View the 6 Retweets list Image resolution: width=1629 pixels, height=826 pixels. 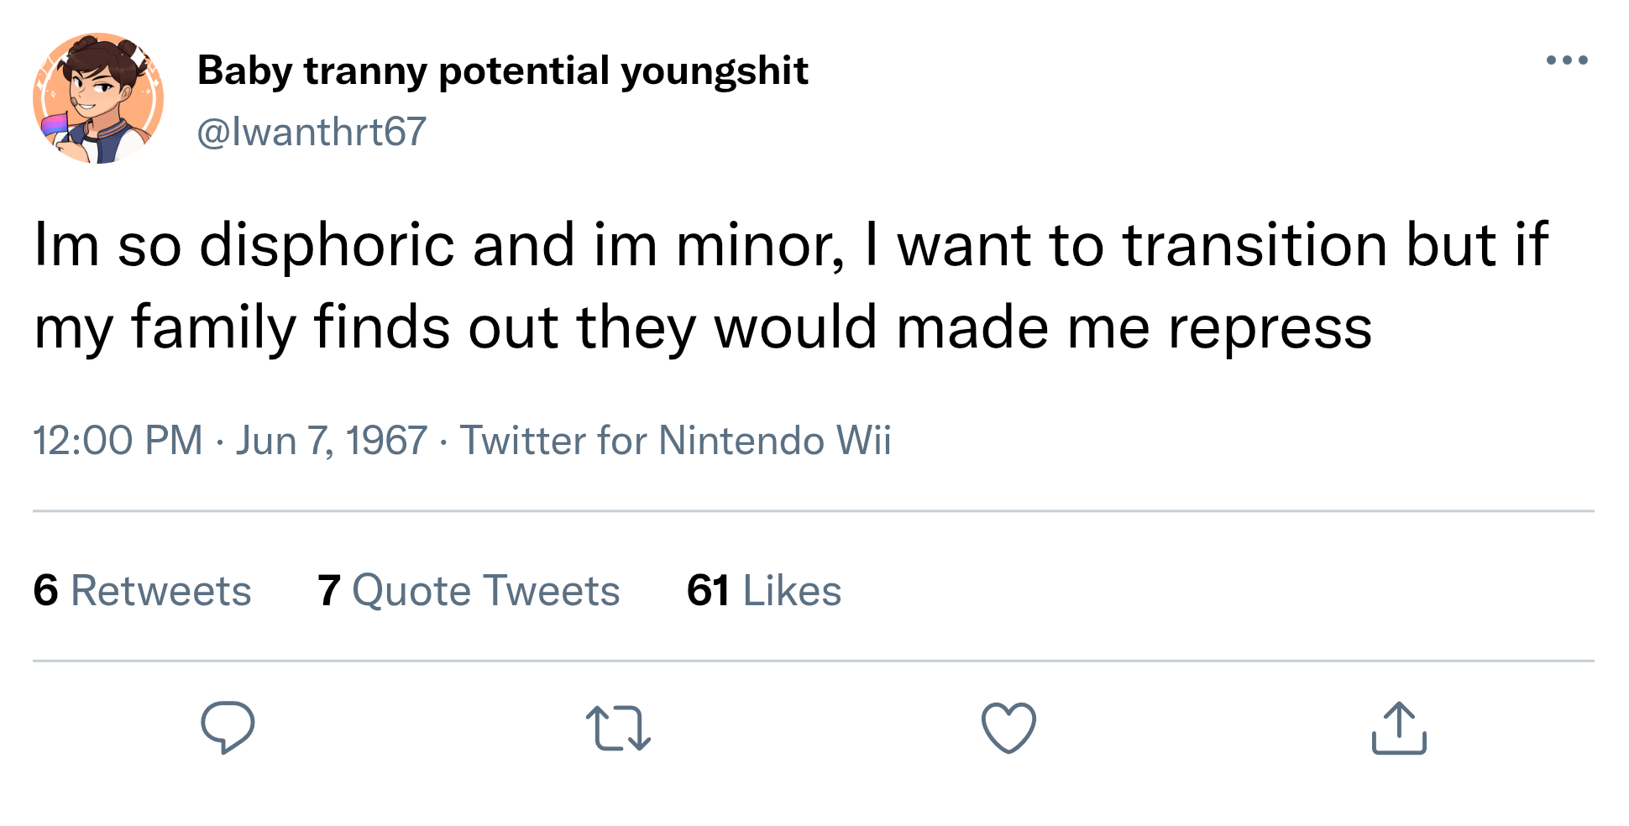coord(142,590)
